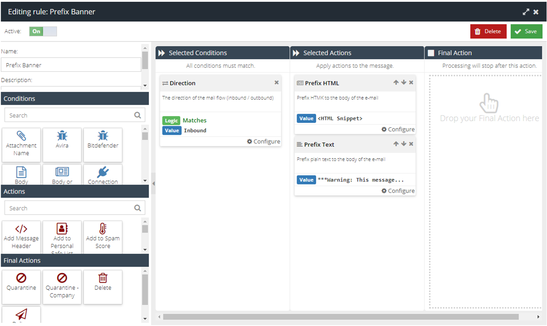
Task: Select the Quarantine final action
Action: click(x=21, y=287)
